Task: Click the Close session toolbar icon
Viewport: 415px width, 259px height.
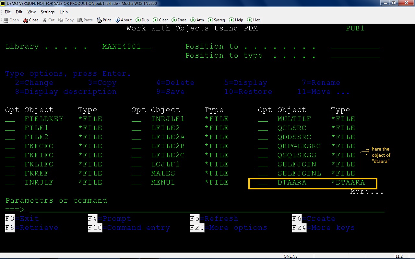Action: point(30,20)
